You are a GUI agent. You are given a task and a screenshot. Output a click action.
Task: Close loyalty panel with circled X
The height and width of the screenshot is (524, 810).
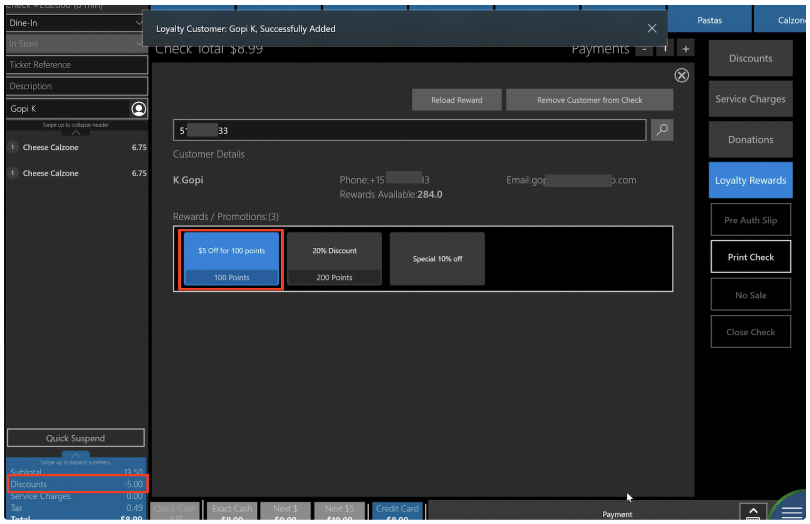(x=681, y=75)
